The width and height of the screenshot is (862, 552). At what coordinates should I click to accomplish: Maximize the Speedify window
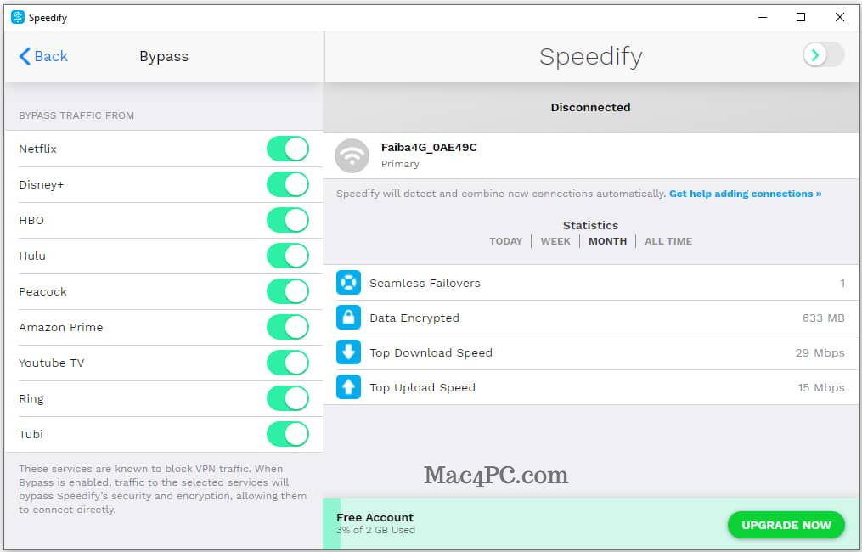click(801, 17)
